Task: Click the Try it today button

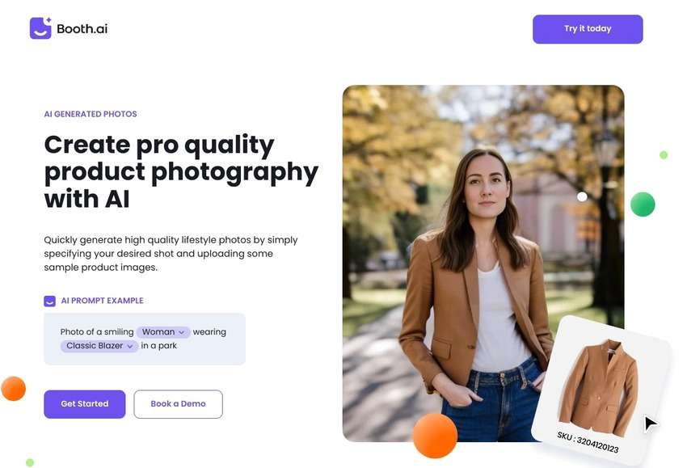Action: (x=588, y=29)
